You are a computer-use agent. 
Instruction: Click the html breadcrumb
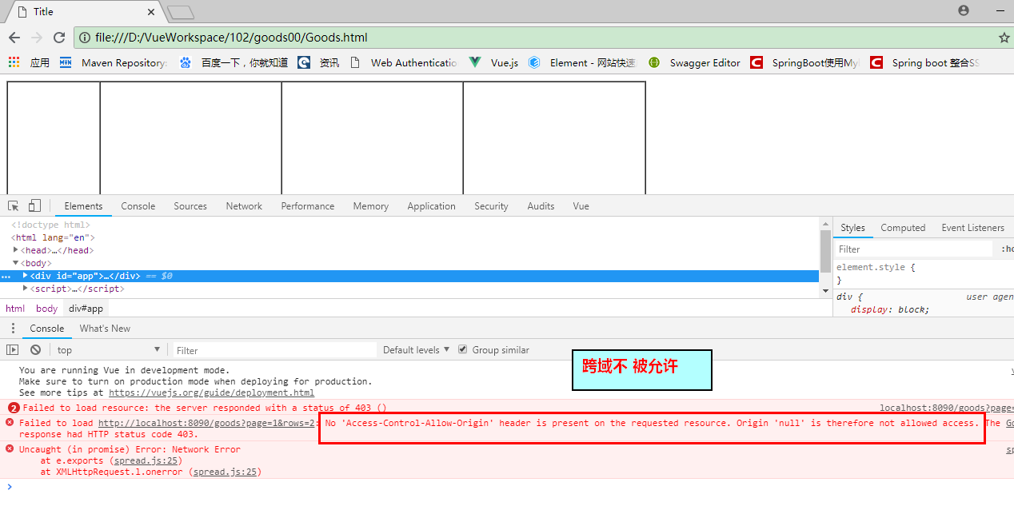(x=15, y=309)
